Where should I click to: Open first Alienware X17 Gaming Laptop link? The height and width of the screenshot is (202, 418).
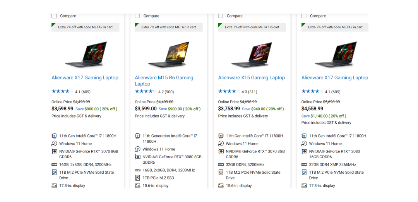click(85, 78)
